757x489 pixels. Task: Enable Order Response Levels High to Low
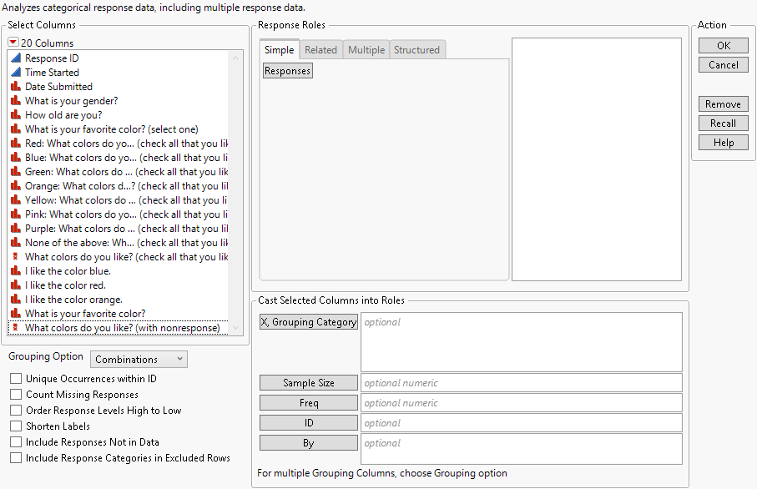click(14, 410)
